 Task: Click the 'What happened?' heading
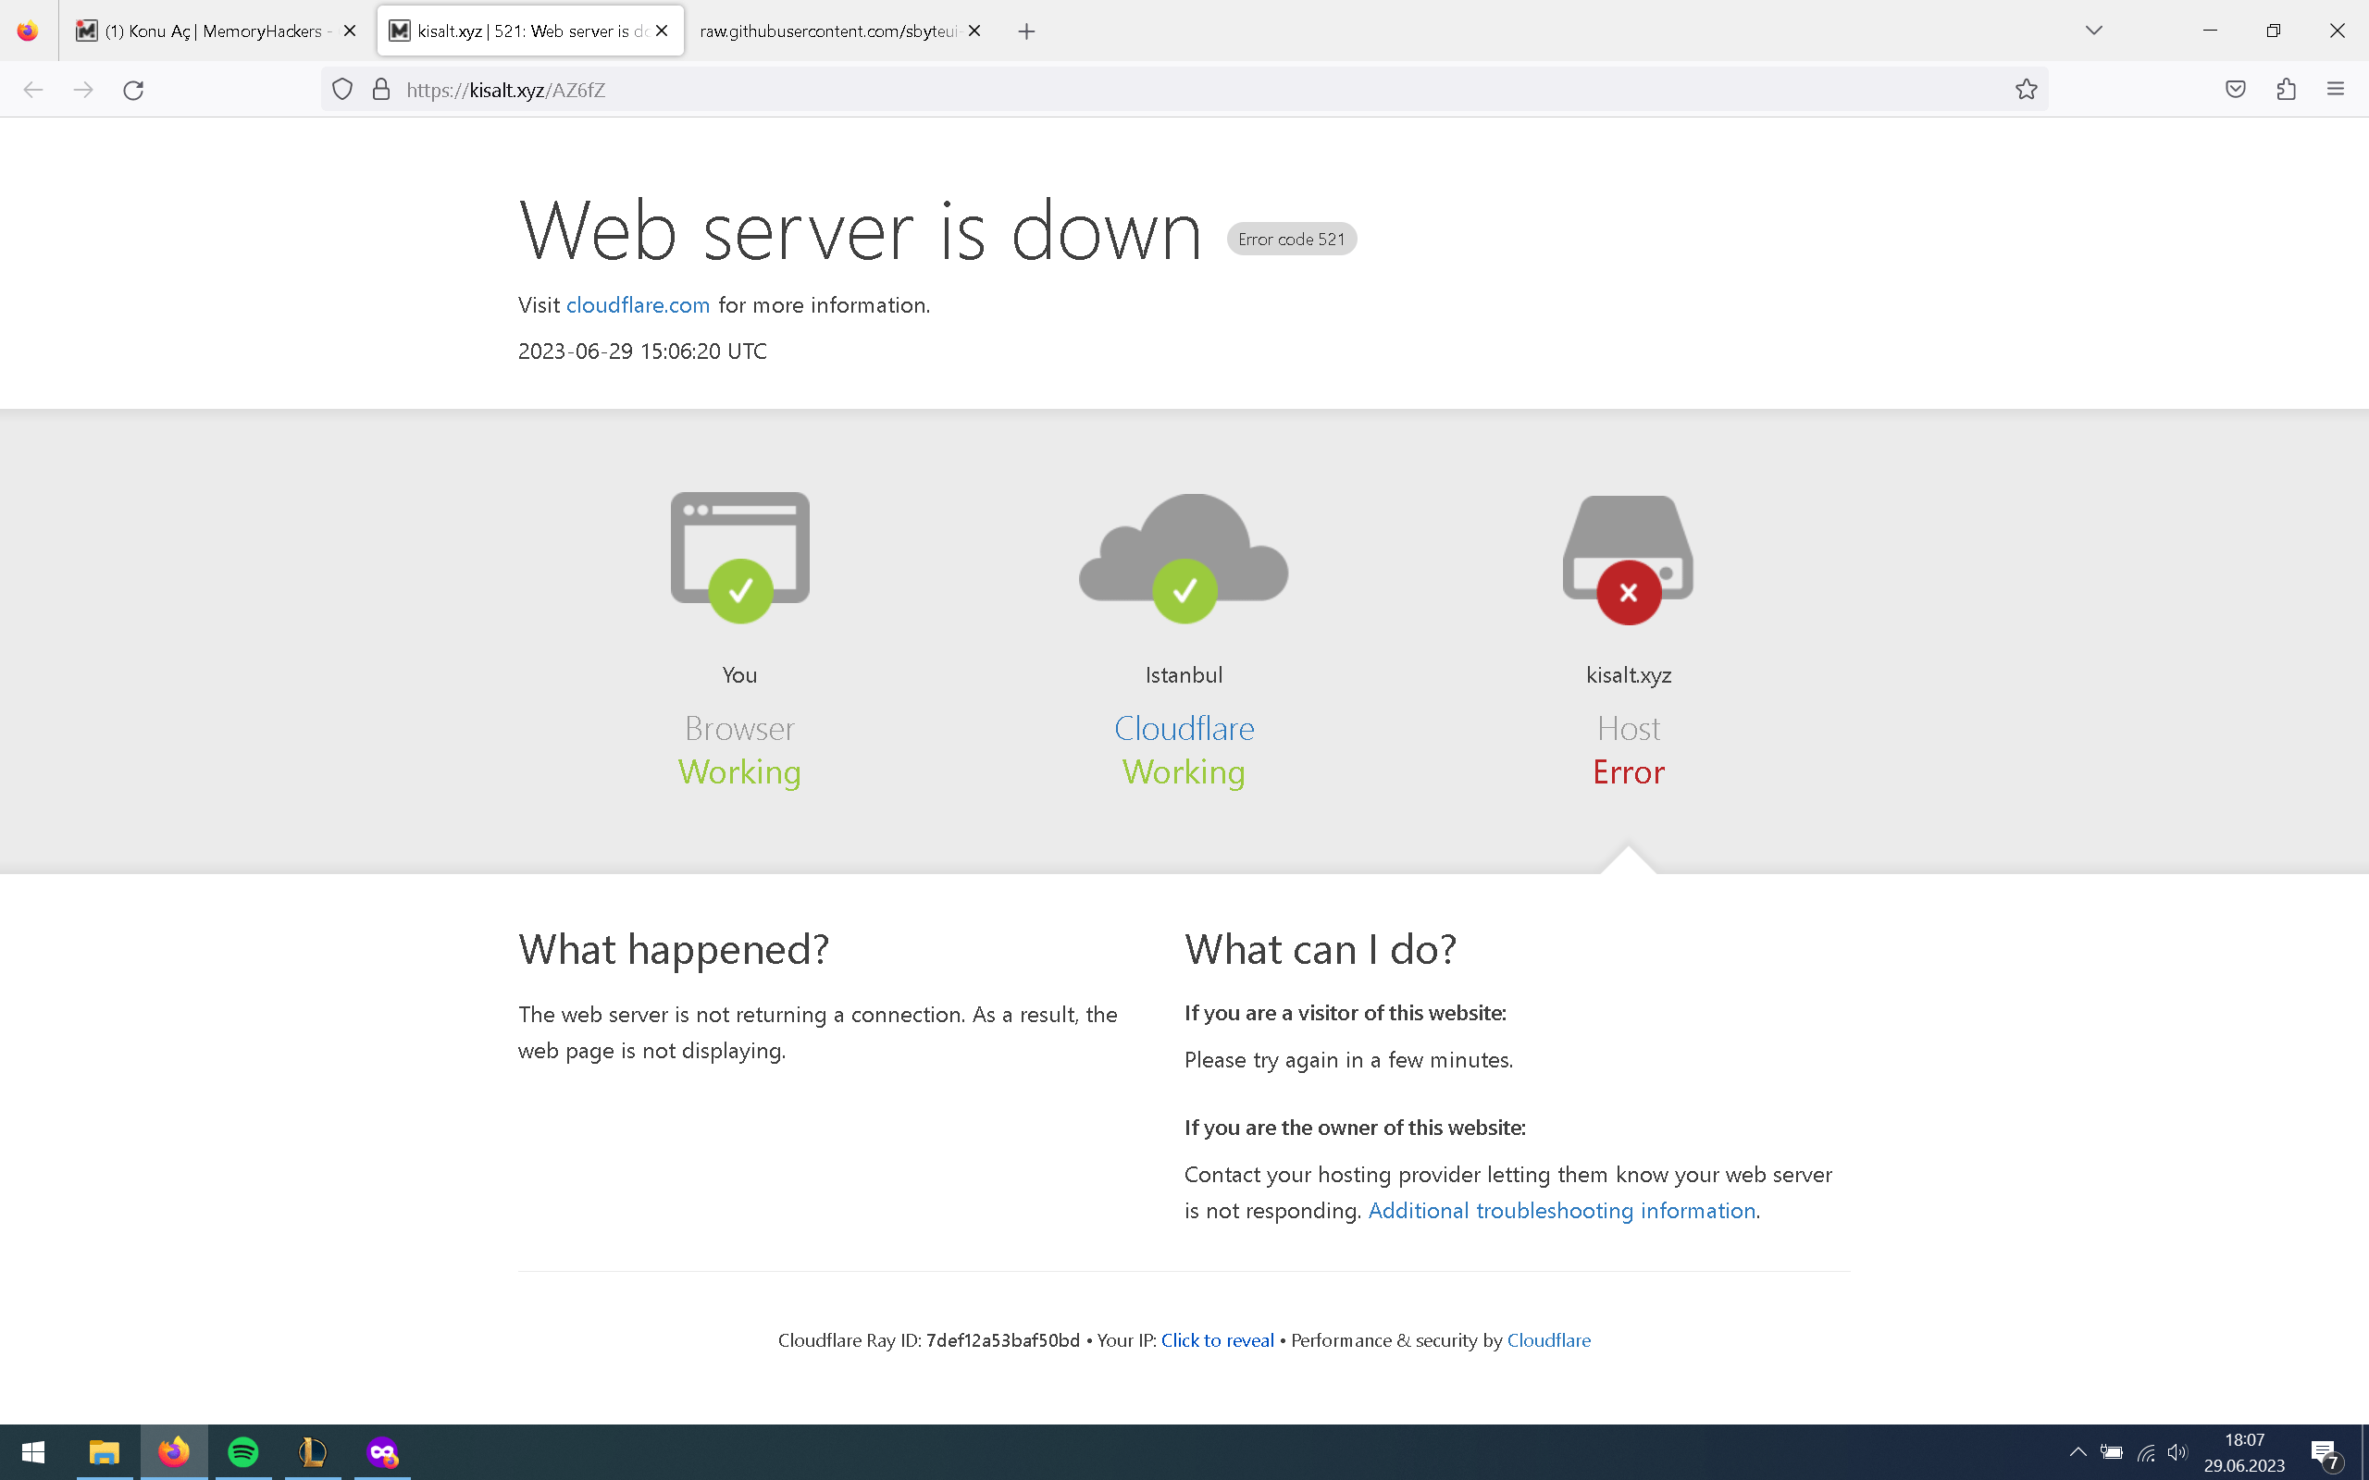(x=674, y=949)
